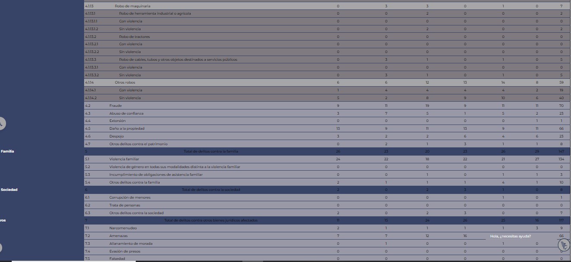Select the Sociedad sidebar item

(x=9, y=190)
